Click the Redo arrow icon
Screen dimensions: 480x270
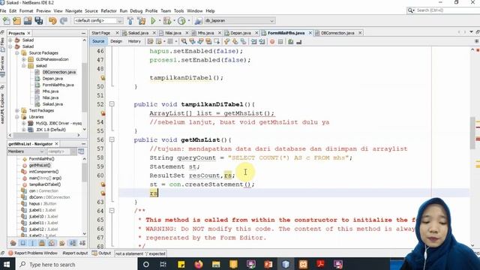63,20
